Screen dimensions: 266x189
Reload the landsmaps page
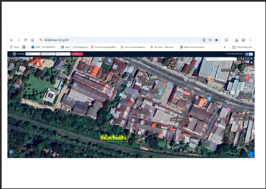pyautogui.click(x=25, y=40)
